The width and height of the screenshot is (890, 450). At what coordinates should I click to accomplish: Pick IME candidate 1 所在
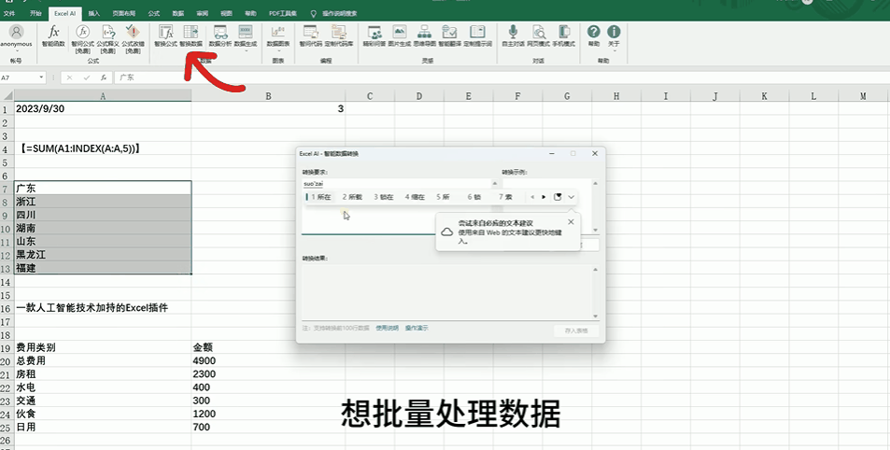(x=321, y=197)
